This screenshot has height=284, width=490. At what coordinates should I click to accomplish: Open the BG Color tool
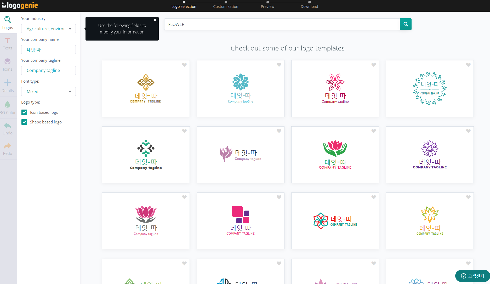pos(8,108)
